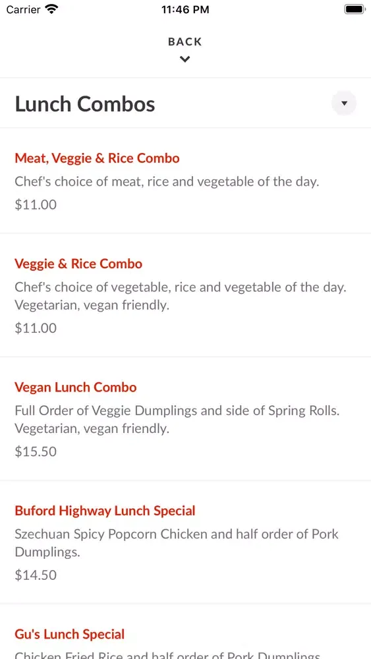Tap the Carrier label in status bar

tap(24, 9)
